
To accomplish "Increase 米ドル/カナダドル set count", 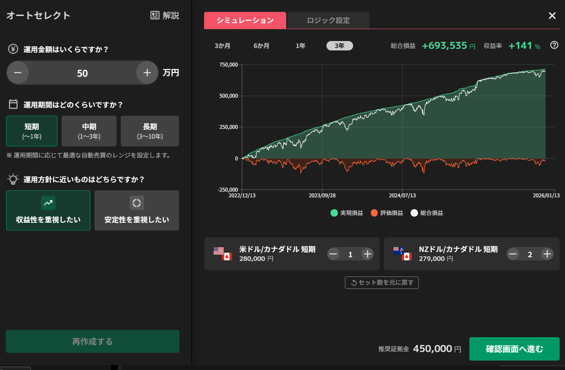I will [367, 254].
